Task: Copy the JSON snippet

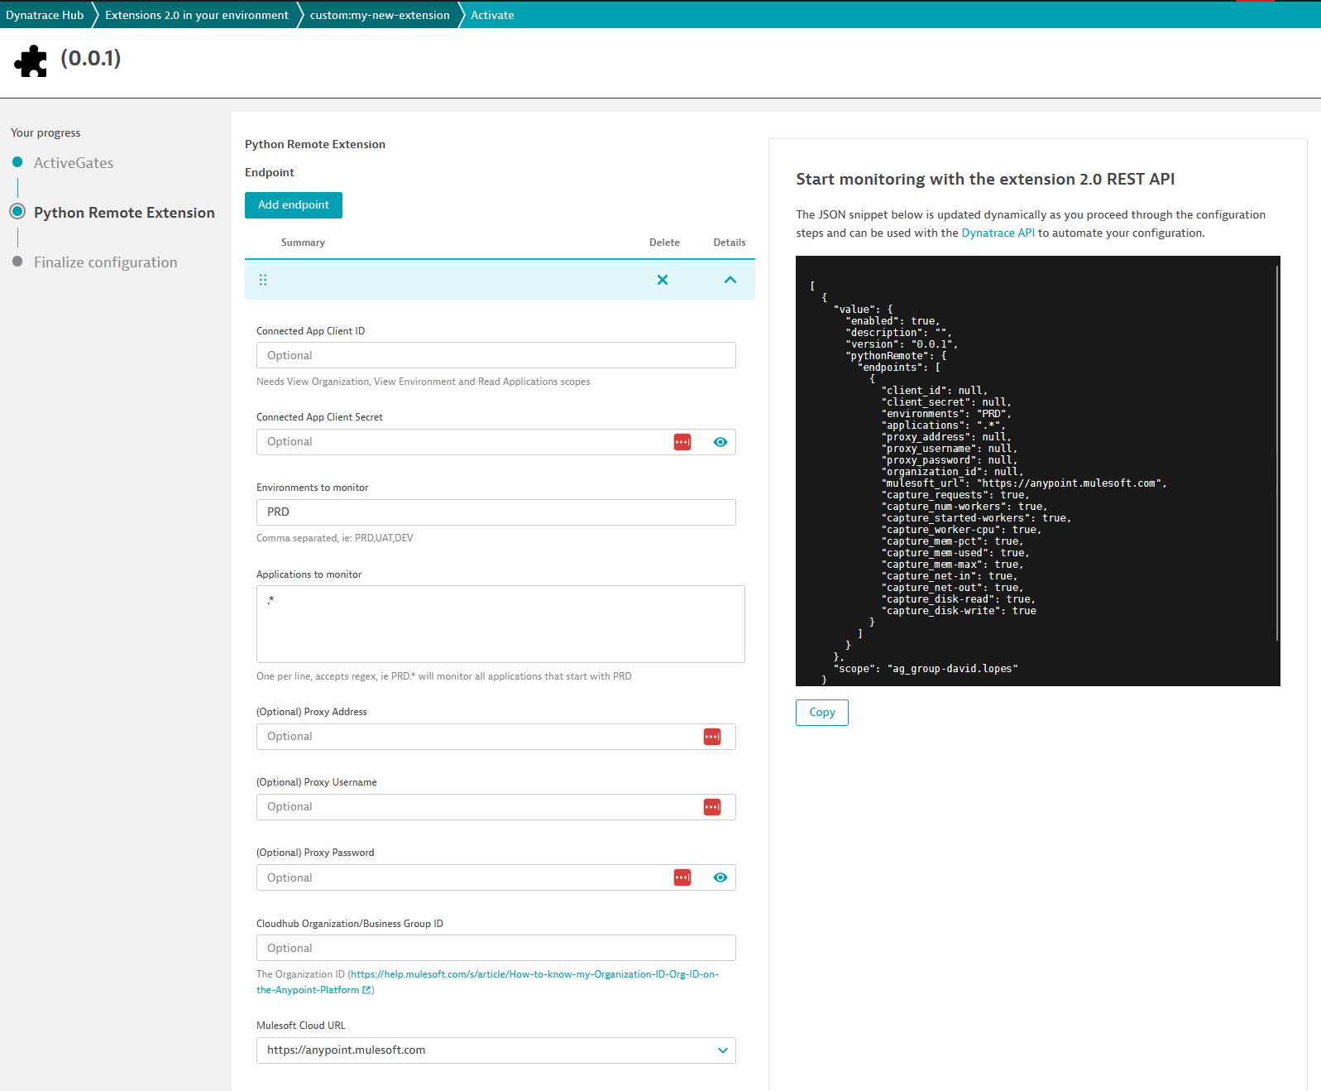Action: [x=822, y=713]
